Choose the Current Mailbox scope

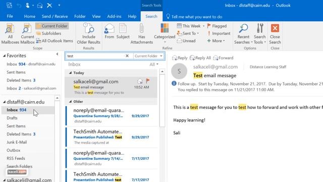coord(27,34)
